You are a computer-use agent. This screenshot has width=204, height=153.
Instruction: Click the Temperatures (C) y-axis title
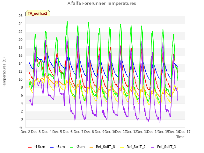coord(4,72)
